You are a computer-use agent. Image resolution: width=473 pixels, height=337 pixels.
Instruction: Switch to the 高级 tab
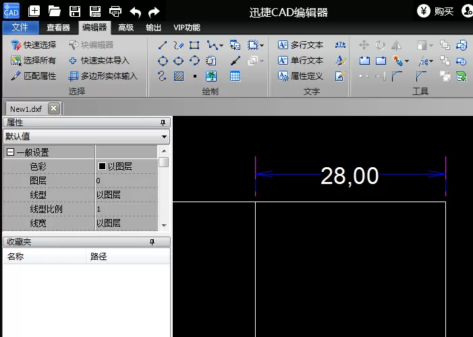pyautogui.click(x=126, y=28)
